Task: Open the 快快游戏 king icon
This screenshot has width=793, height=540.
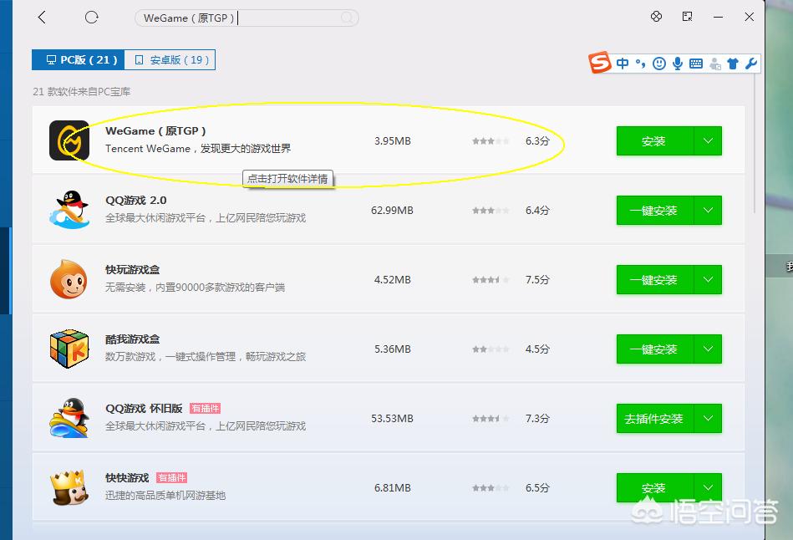Action: point(69,487)
